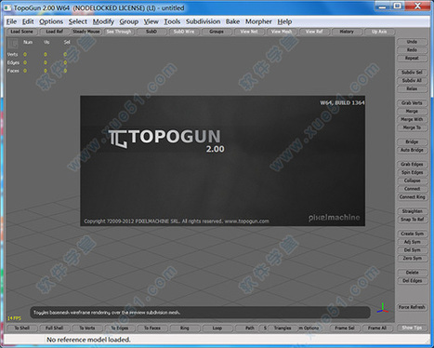Click Subdiv All in right panel
This screenshot has width=434, height=348.
[412, 81]
